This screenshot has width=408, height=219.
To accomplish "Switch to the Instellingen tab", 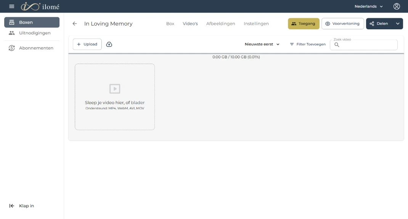I will [x=256, y=24].
